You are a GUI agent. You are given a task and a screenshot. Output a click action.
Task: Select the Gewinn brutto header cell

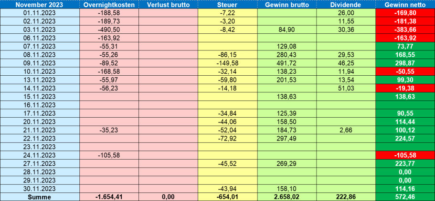(287, 5)
